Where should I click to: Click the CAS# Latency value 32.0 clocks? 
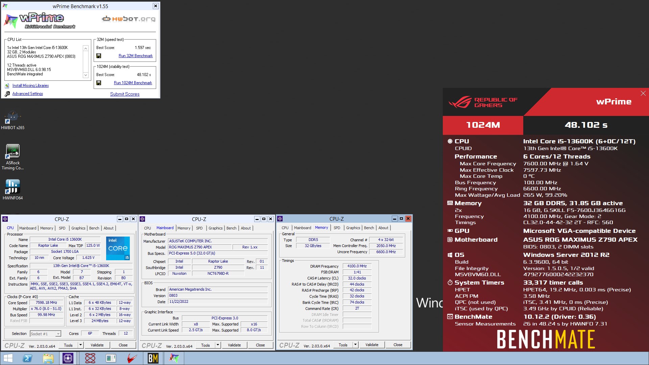[x=357, y=278]
